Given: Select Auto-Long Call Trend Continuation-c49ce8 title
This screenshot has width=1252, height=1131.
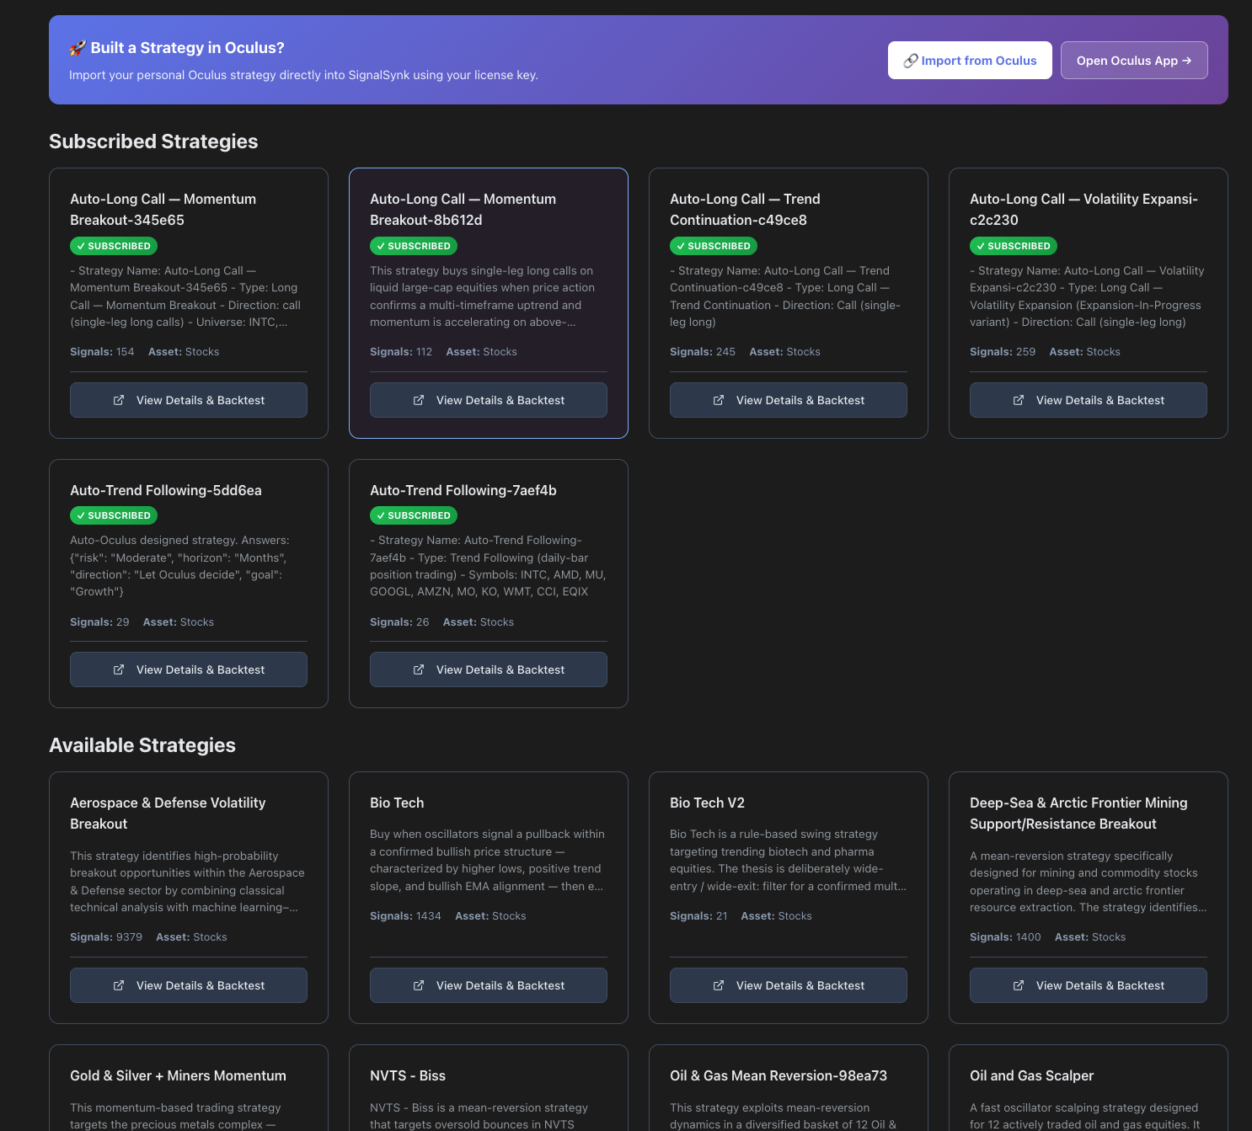Looking at the screenshot, I should pyautogui.click(x=746, y=210).
